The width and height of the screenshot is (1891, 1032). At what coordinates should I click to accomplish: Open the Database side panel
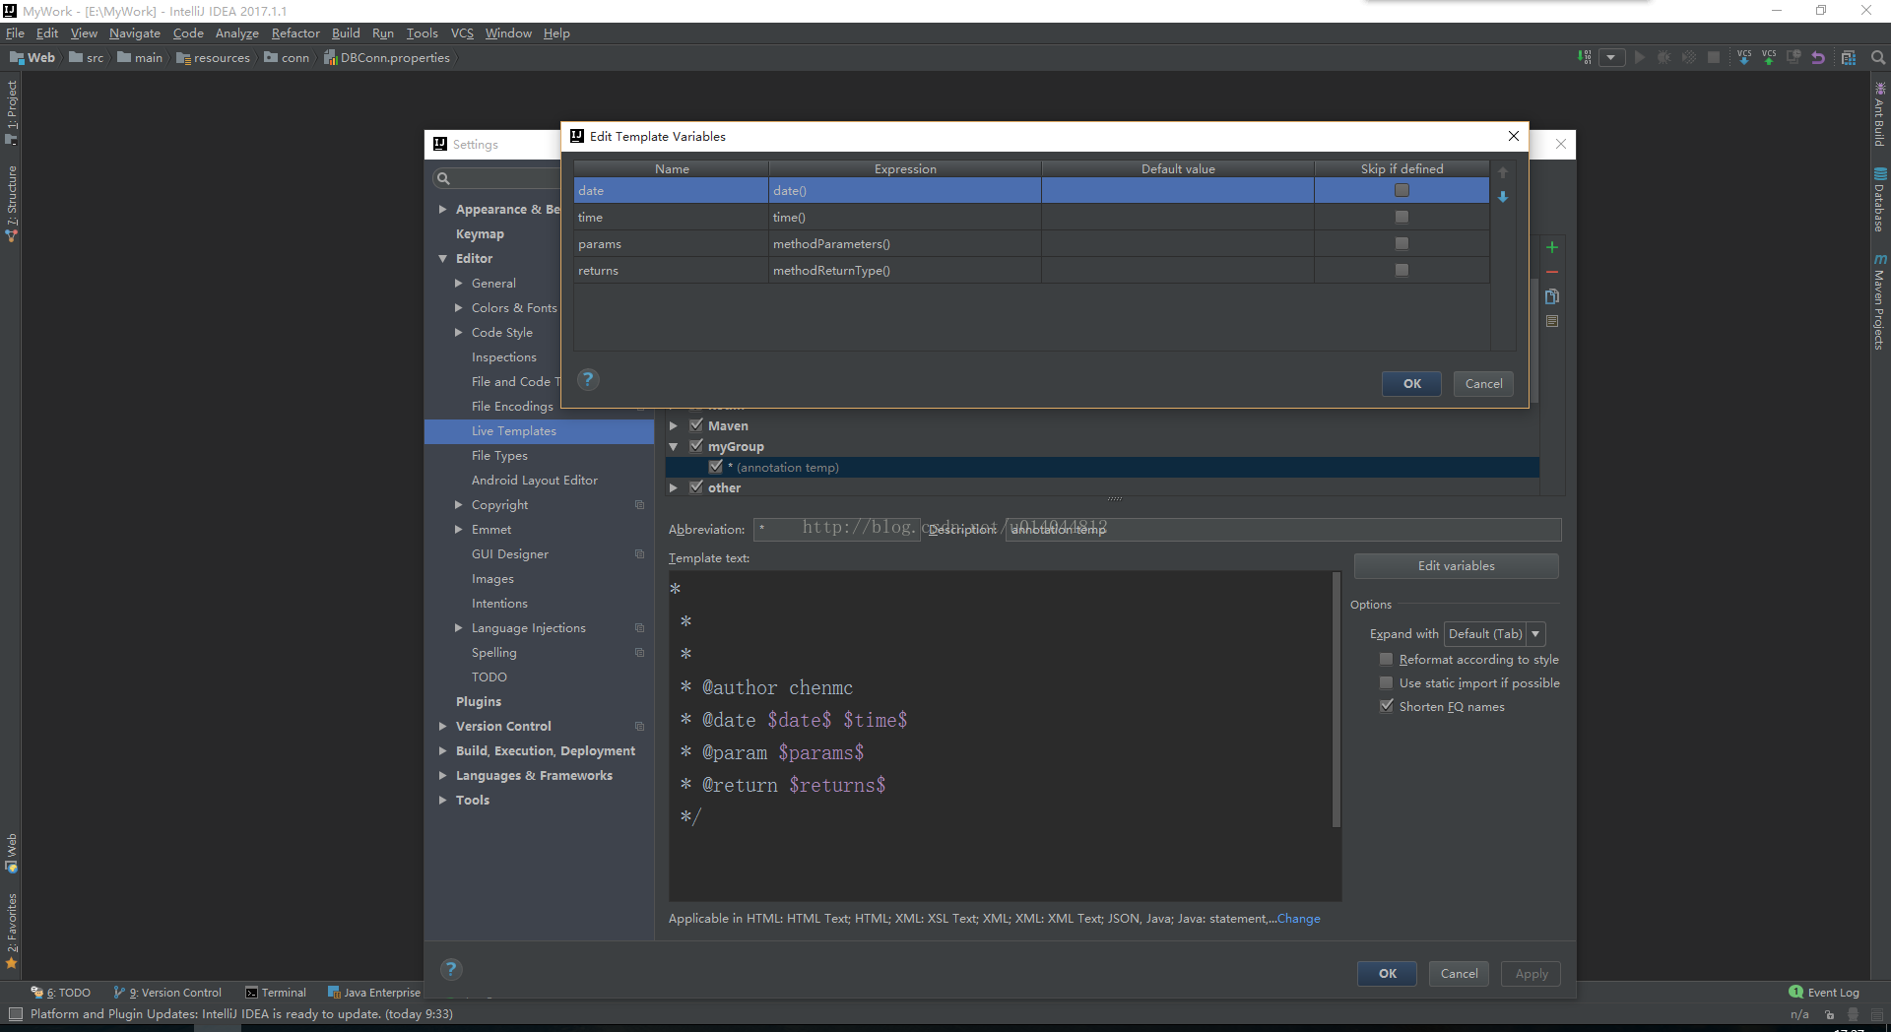point(1880,200)
